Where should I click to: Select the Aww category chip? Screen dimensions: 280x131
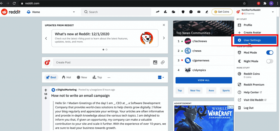click(211, 90)
